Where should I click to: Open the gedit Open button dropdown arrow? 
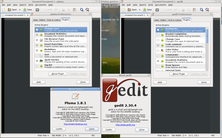pyautogui.click(x=140, y=10)
